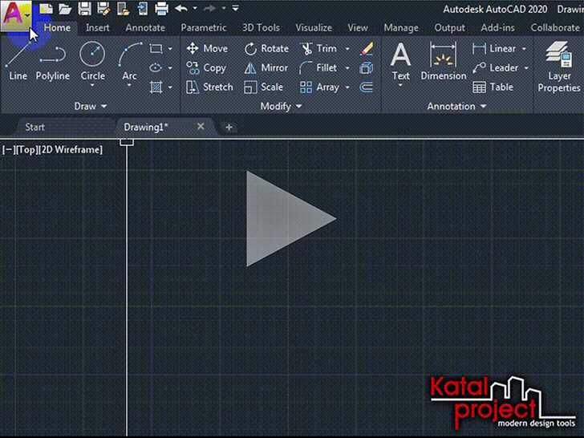Click the Save As icon
584x438 pixels.
pyautogui.click(x=103, y=9)
